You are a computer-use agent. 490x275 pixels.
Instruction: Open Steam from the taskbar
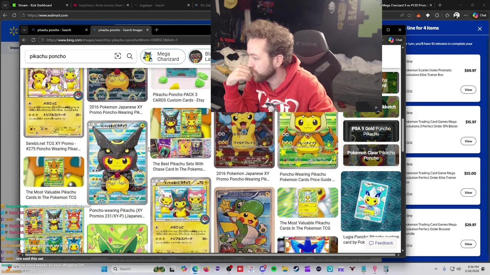(296, 269)
